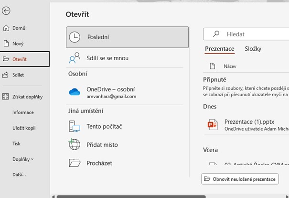Image resolution: width=289 pixels, height=198 pixels.
Task: Click the left scrollbar arrow
Action: tap(53, 197)
